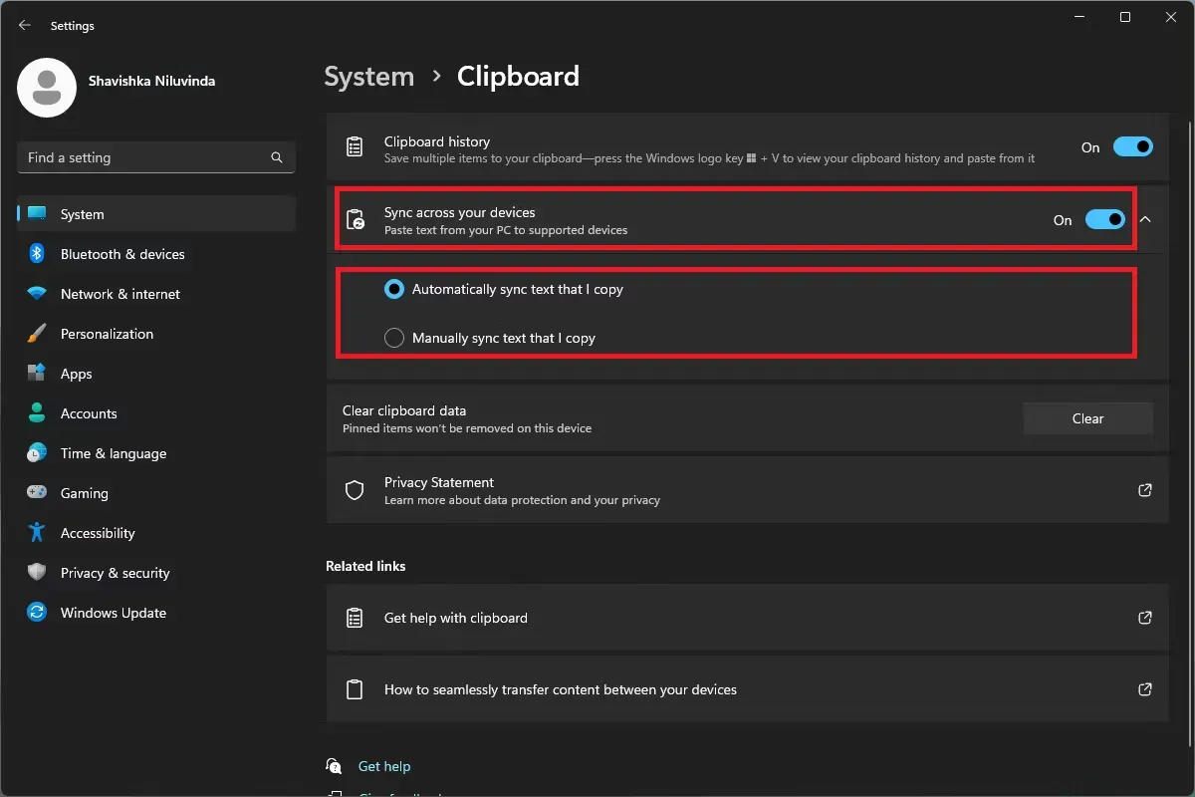1195x797 pixels.
Task: Open System settings category
Action: tap(156, 214)
